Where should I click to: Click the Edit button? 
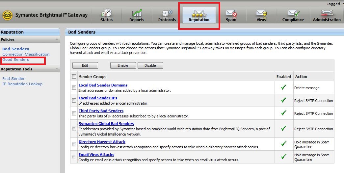(x=85, y=65)
